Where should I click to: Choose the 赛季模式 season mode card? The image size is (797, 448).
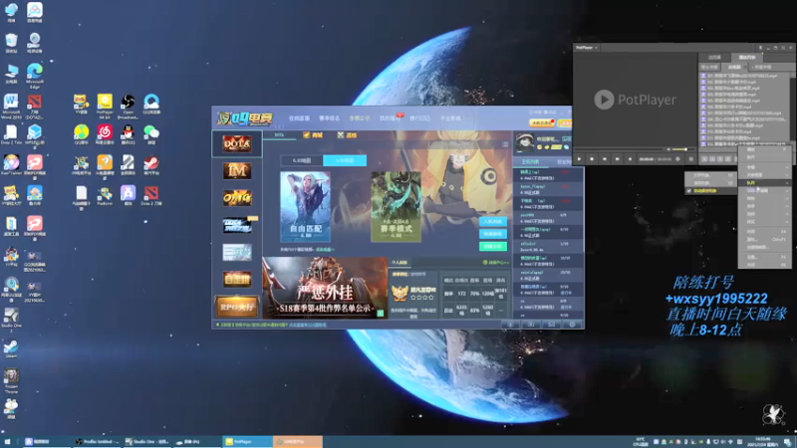396,206
